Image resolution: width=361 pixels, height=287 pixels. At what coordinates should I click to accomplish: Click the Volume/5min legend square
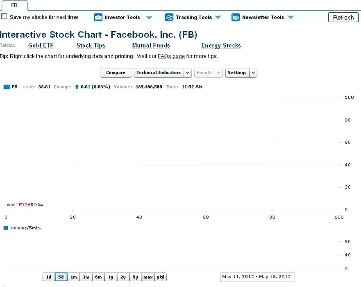(6, 228)
